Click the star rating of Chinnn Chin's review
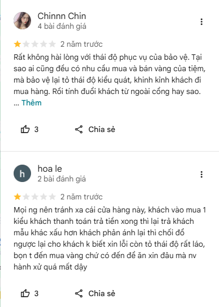219x307 pixels. point(35,44)
